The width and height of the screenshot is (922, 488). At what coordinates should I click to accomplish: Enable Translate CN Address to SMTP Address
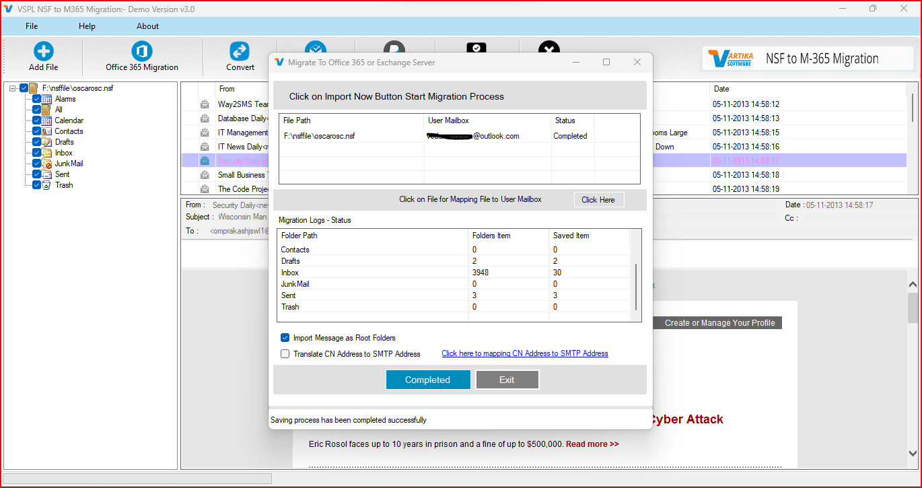coord(285,353)
